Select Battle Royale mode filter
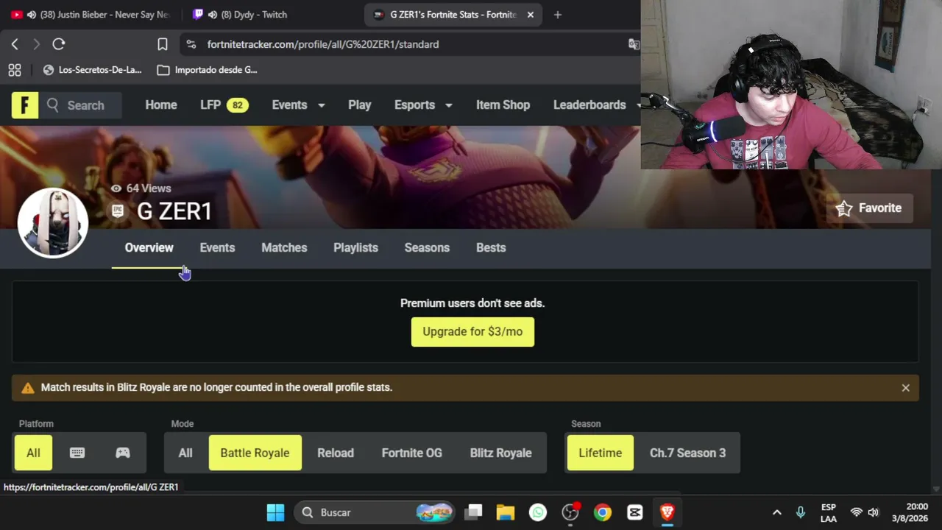The height and width of the screenshot is (530, 942). tap(255, 453)
